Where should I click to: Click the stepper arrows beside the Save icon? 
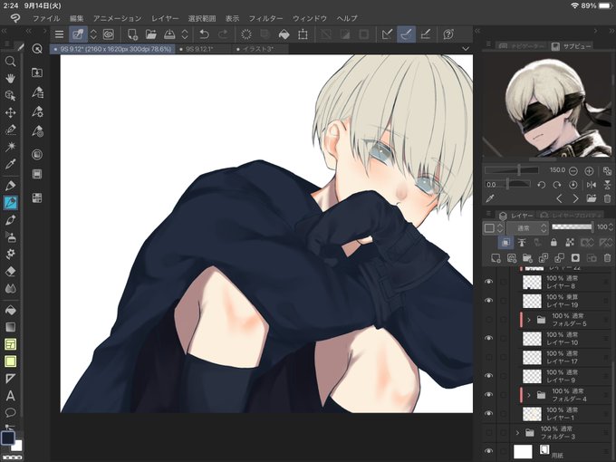[x=185, y=34]
